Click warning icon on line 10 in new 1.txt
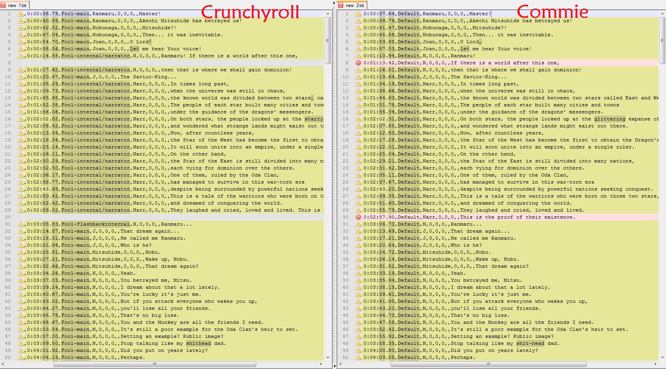 [x=20, y=77]
